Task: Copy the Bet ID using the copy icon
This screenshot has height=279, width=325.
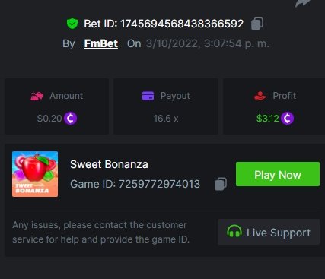Action: click(x=257, y=24)
